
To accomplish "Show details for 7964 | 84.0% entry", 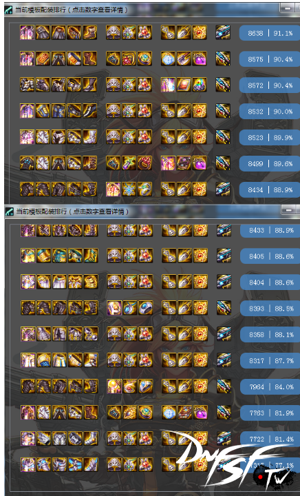I will (x=270, y=386).
